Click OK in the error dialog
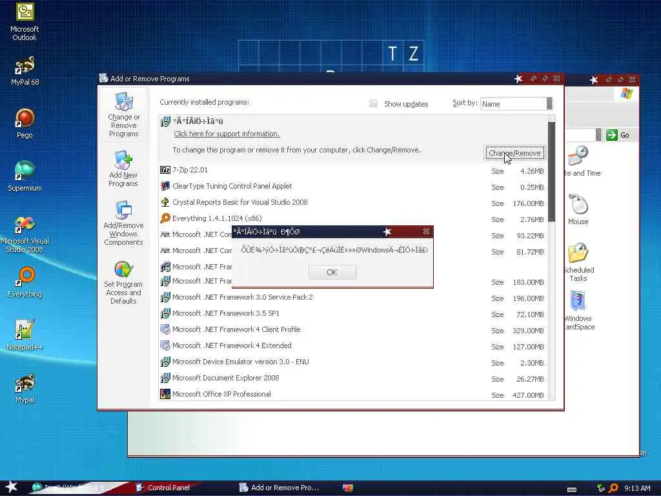This screenshot has height=496, width=661. point(332,272)
